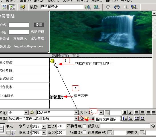Click the Refresh design view icon
156x137 pixels.
pyautogui.click(x=108, y=7)
